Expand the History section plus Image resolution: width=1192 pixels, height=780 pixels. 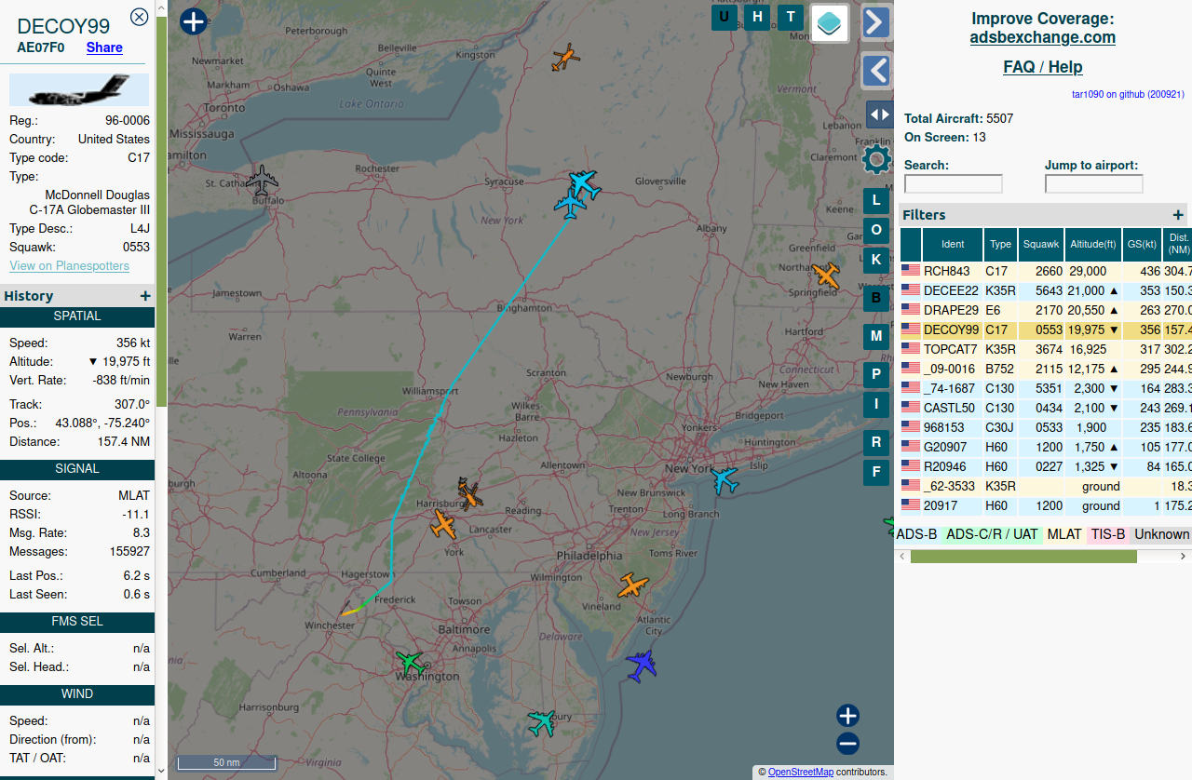145,296
